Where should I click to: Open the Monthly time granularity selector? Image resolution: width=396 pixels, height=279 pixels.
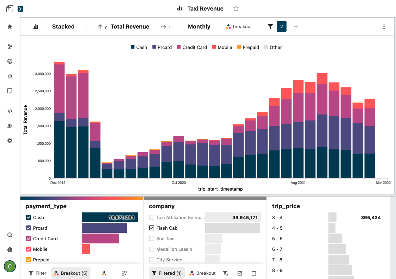tap(199, 27)
